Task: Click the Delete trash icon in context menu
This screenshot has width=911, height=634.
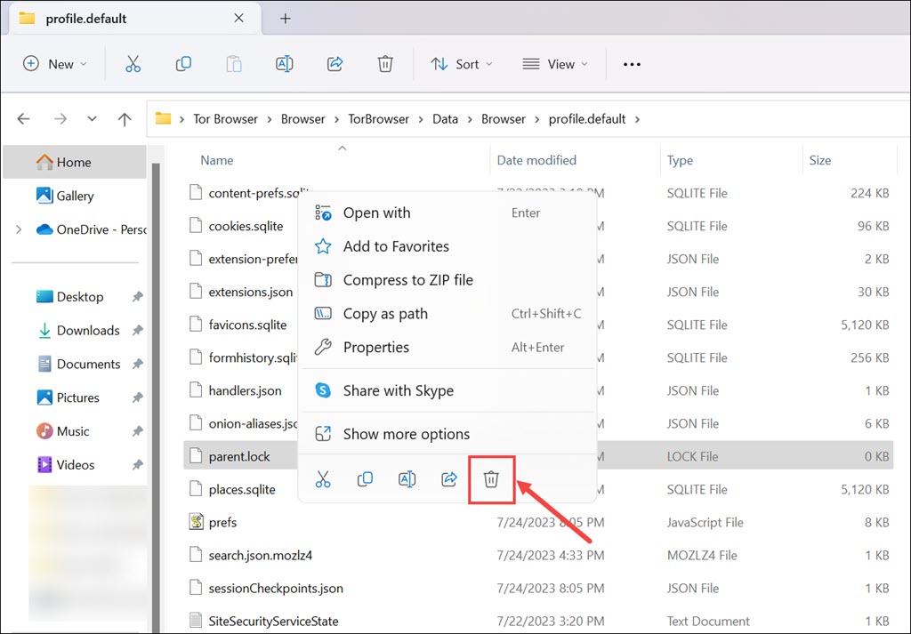Action: click(x=491, y=479)
